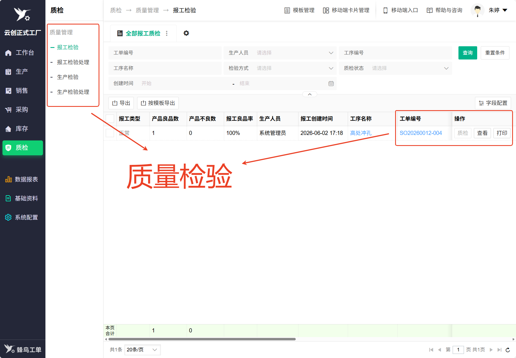Open the 检验方式 dropdown
Image resolution: width=516 pixels, height=358 pixels.
pyautogui.click(x=280, y=68)
